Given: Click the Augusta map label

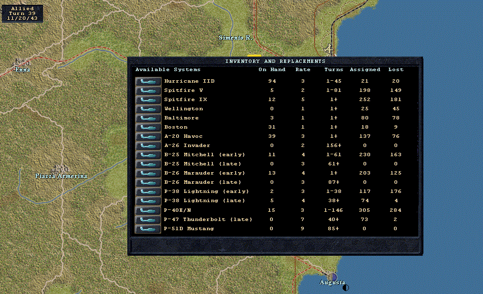Looking at the screenshot, I should pyautogui.click(x=332, y=282).
